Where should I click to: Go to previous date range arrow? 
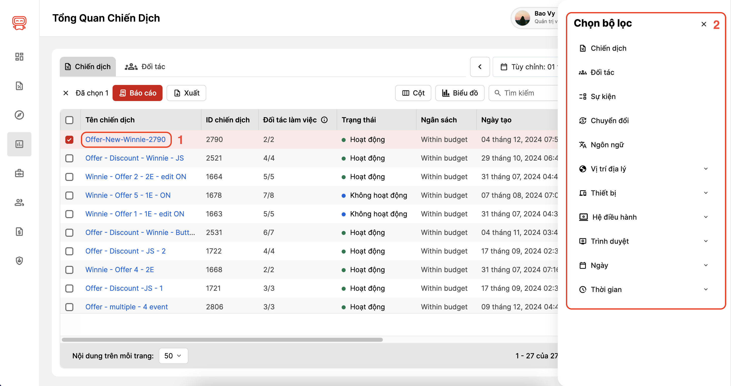click(480, 67)
